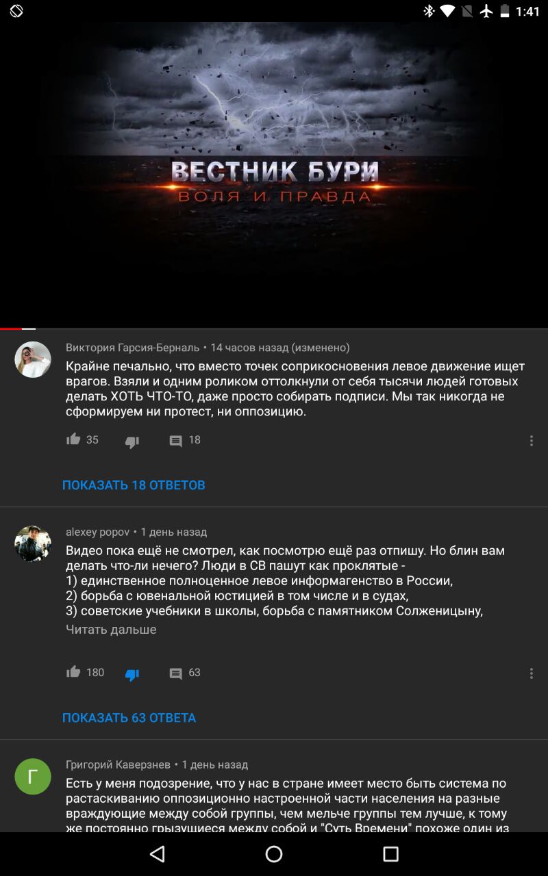Tap Читать дальше to expand comment

pos(111,629)
